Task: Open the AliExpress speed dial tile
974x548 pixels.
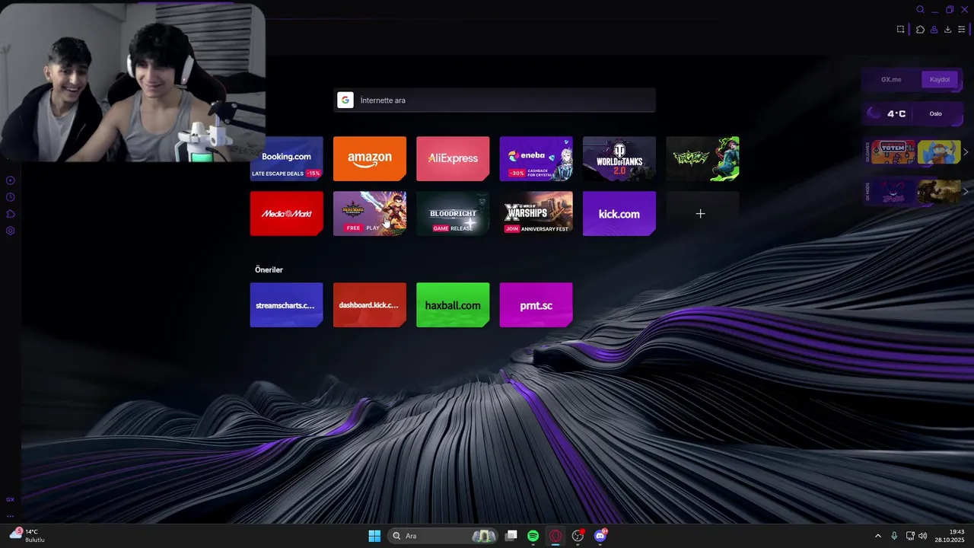Action: click(x=453, y=158)
